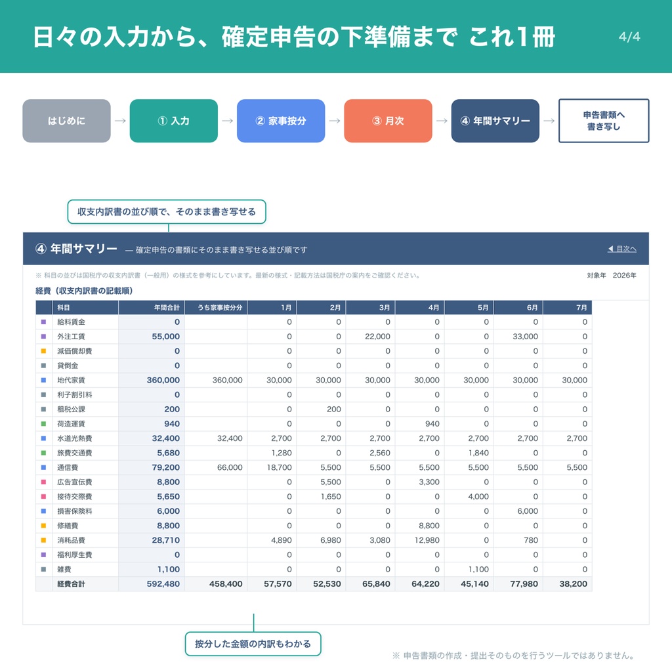Screen dimensions: 672x672
Task: Click 通信費 January value 18,700
Action: point(279,467)
